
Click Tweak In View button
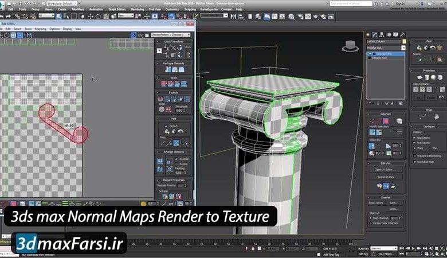pyautogui.click(x=386, y=177)
